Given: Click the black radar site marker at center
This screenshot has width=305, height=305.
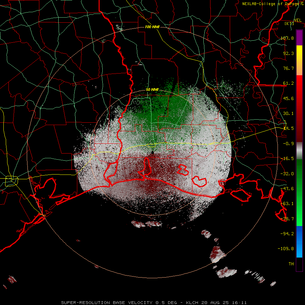Looking at the screenshot, I should click(152, 153).
